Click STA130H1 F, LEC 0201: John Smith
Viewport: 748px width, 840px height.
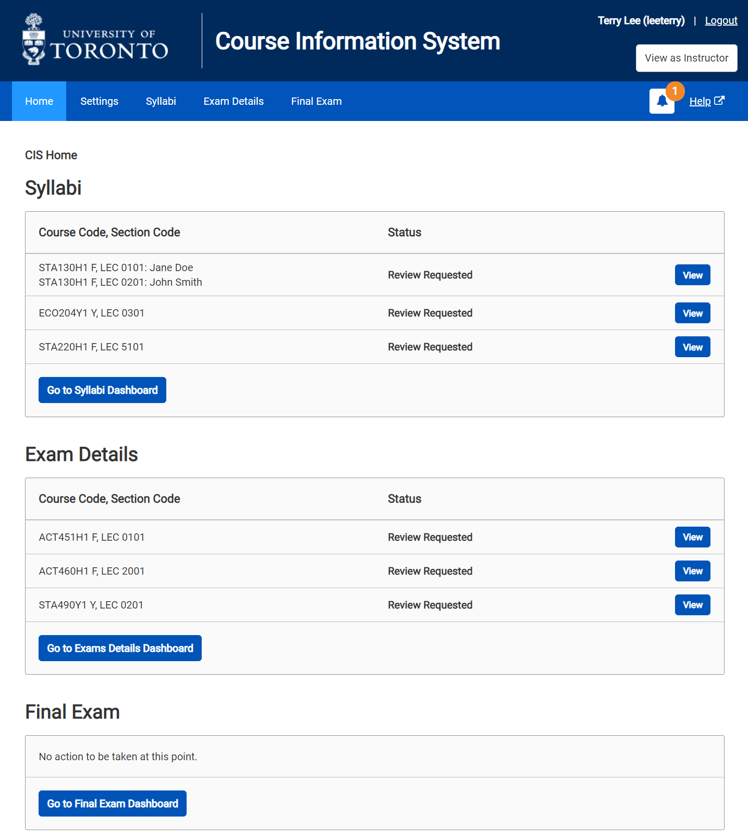[x=120, y=282]
